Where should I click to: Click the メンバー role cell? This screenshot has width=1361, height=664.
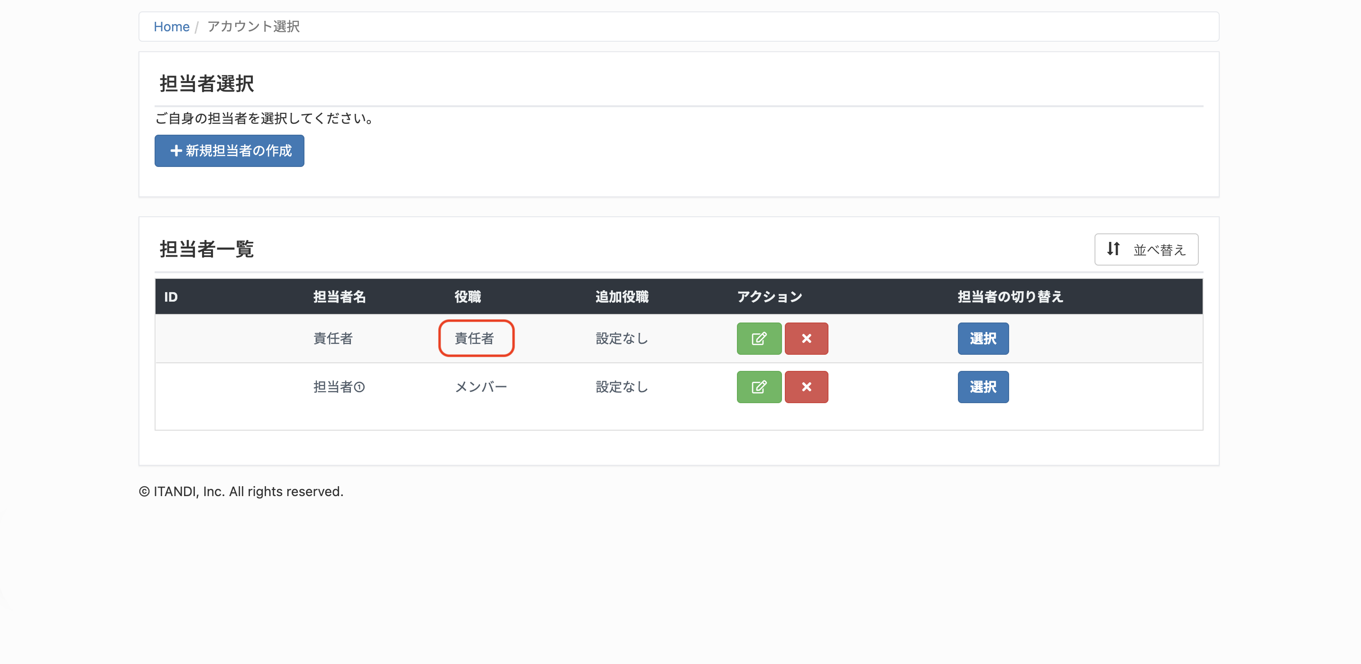481,387
